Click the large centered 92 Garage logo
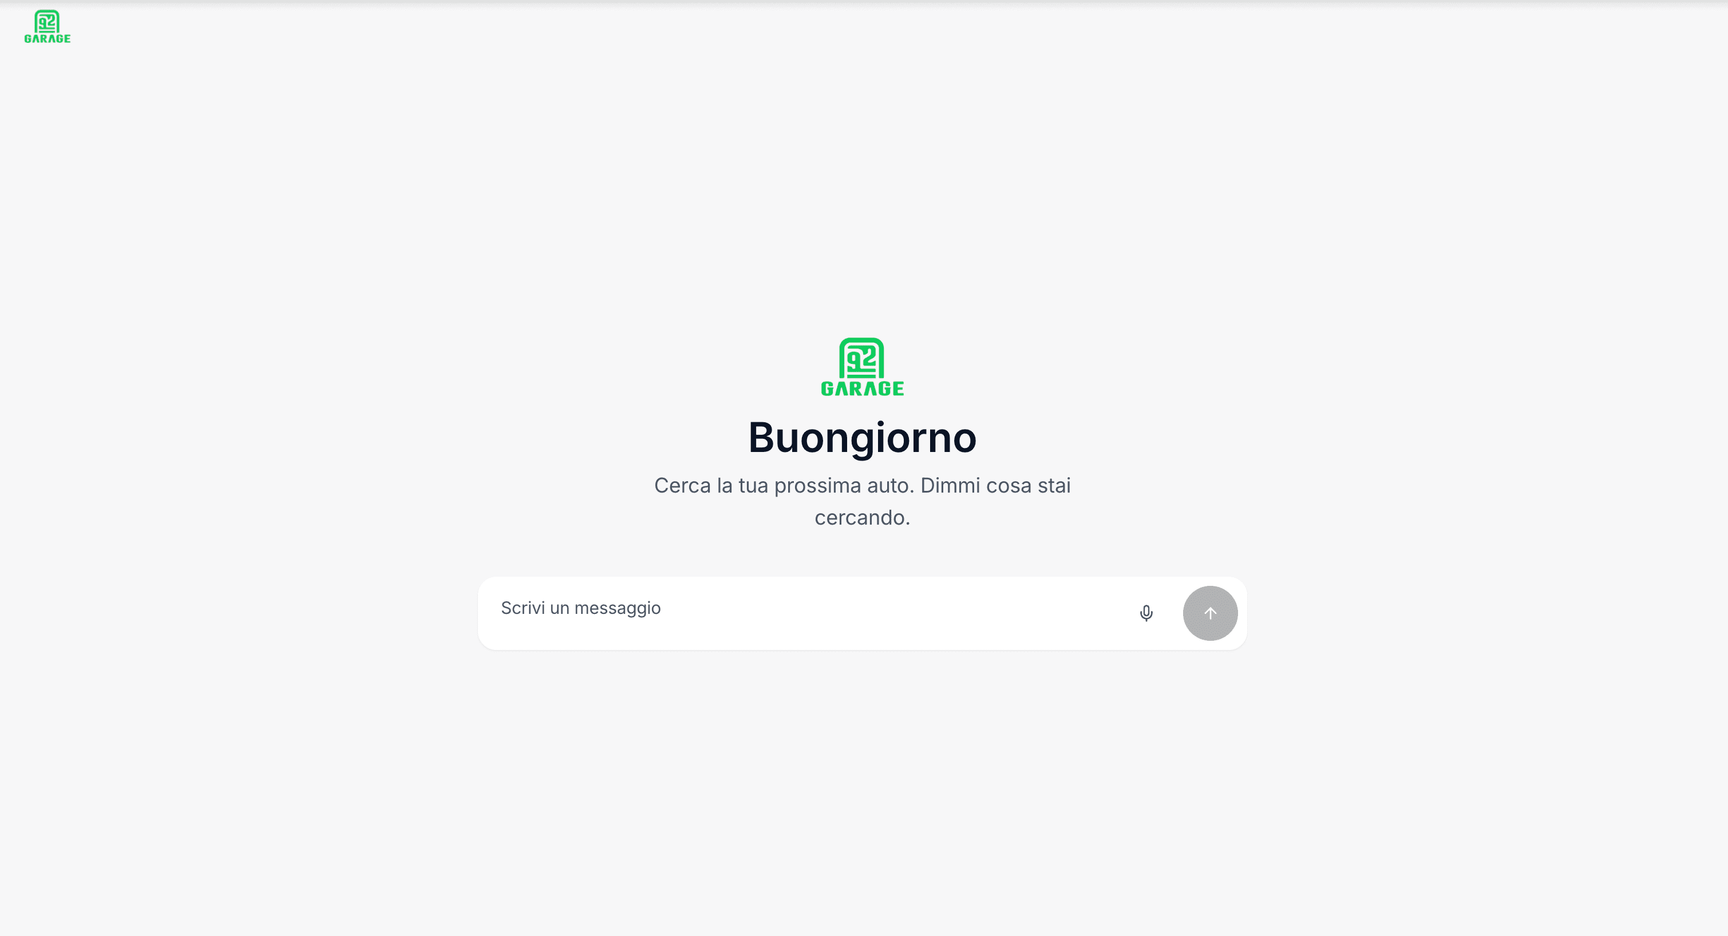The height and width of the screenshot is (936, 1728). tap(862, 367)
